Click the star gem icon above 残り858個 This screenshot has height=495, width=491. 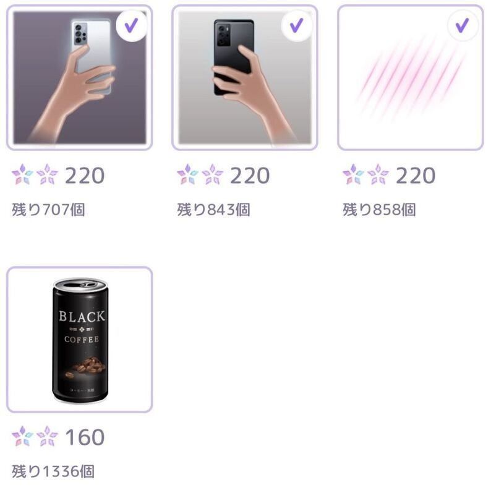pos(365,175)
